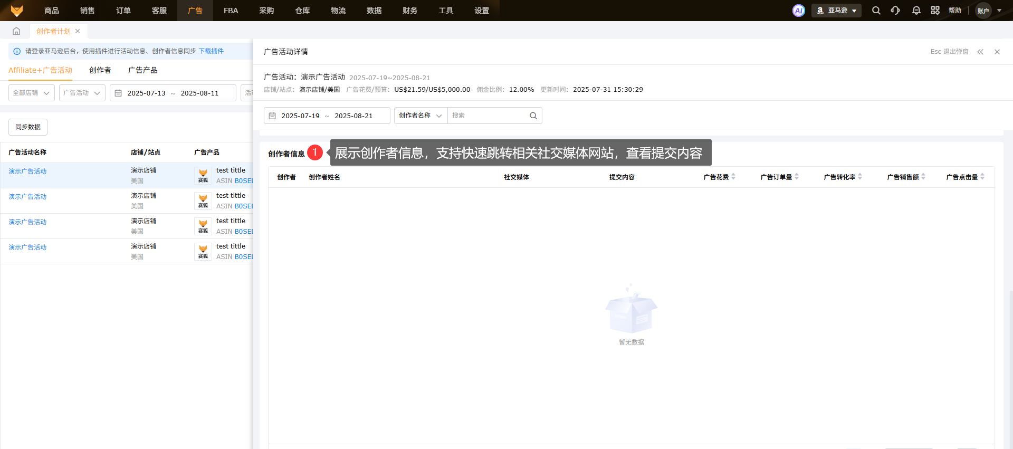Open the 创作者名称 search-type dropdown
This screenshot has width=1013, height=449.
[421, 116]
